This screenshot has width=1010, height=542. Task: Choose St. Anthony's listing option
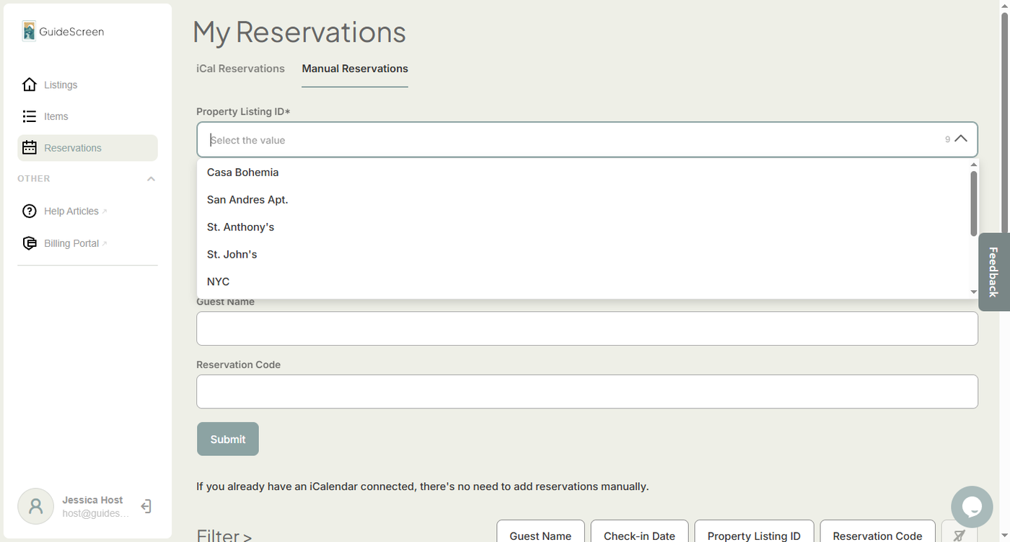pos(240,227)
